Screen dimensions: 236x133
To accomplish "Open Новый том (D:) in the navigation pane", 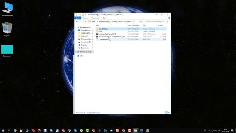I will [x=85, y=42].
